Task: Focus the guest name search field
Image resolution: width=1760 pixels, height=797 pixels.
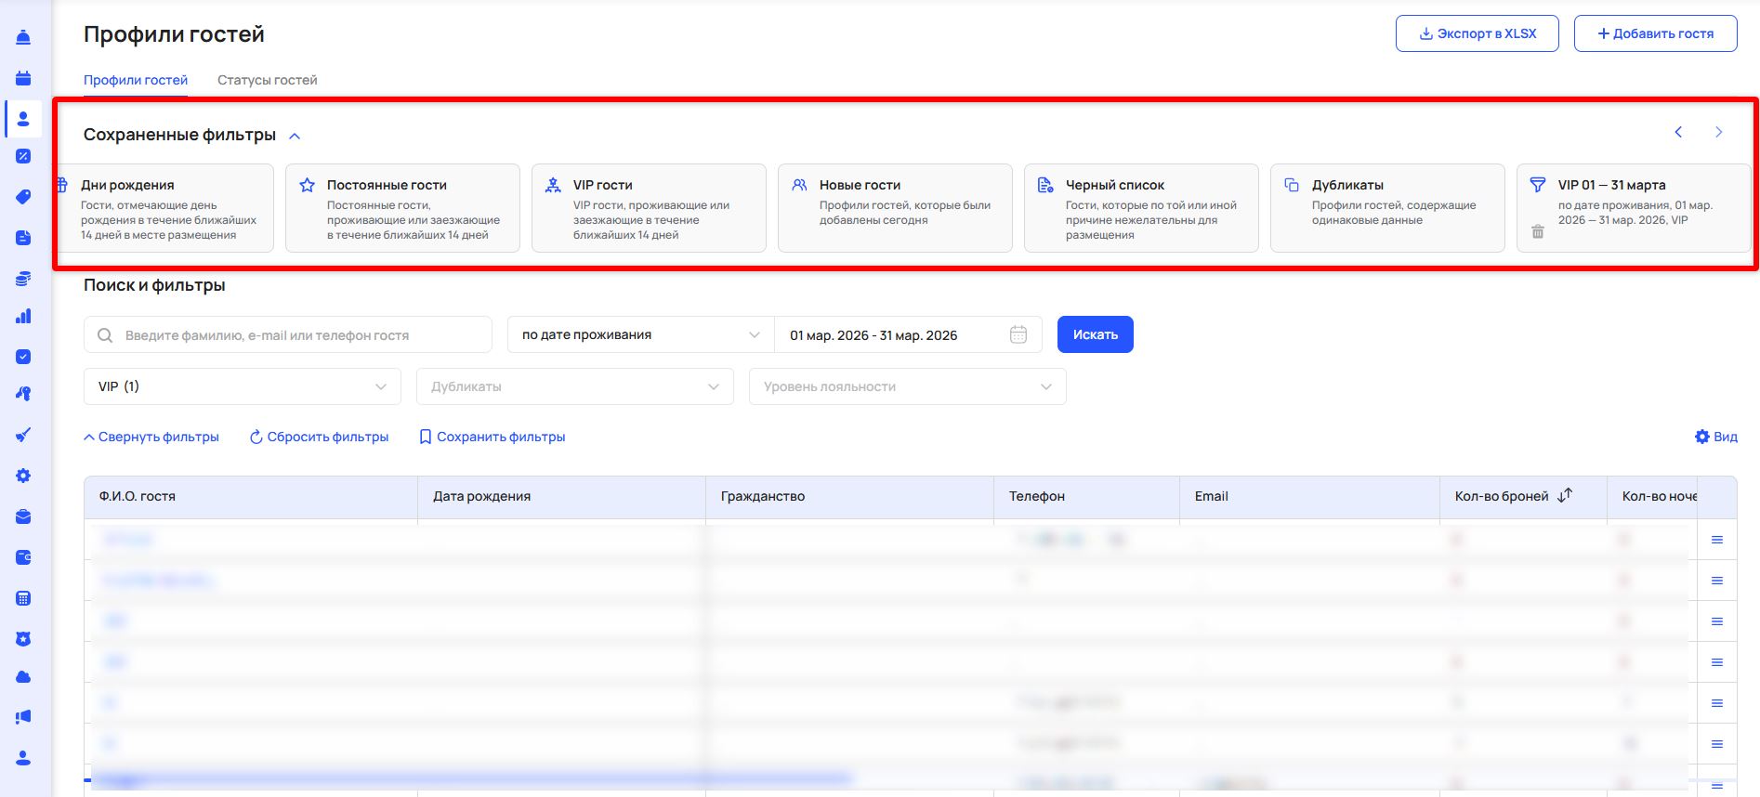Action: (x=297, y=335)
